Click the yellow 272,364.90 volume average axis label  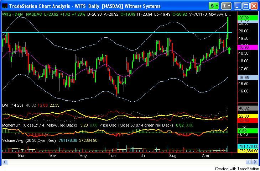coord(248,151)
